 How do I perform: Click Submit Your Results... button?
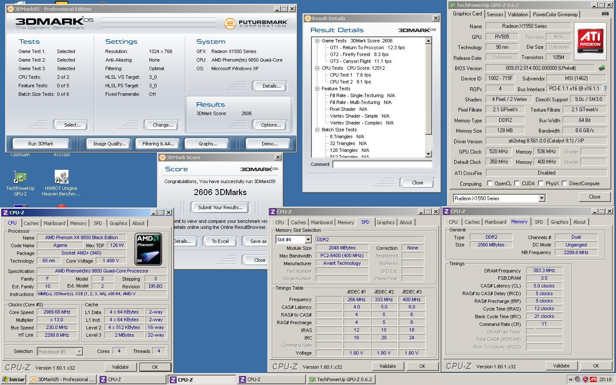[x=220, y=207]
